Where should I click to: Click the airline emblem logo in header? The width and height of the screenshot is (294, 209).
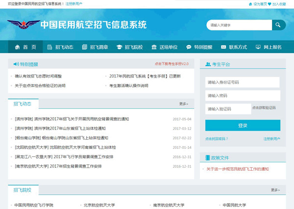tap(23, 26)
